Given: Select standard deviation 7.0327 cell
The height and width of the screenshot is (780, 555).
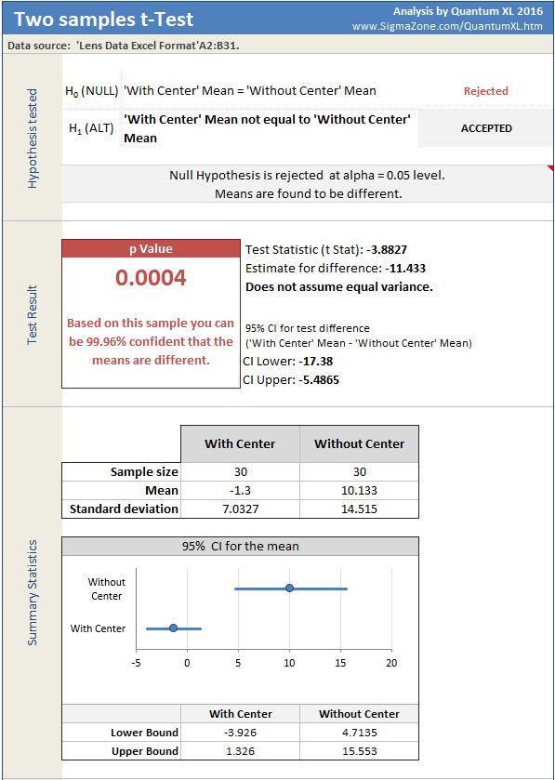Looking at the screenshot, I should coord(240,509).
